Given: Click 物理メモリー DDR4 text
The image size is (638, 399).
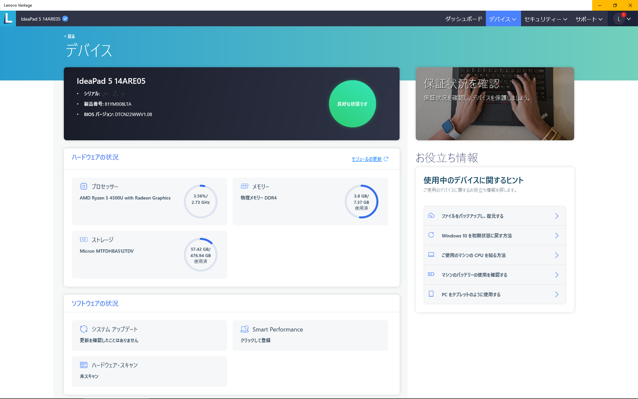Looking at the screenshot, I should pos(259,198).
